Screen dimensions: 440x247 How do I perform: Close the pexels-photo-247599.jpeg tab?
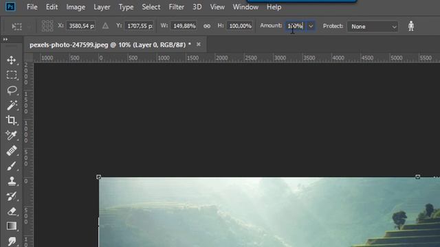pos(199,44)
